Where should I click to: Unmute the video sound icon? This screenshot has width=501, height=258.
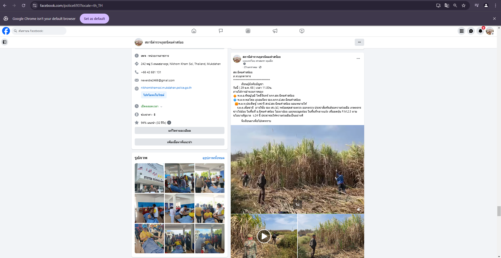coord(358,209)
